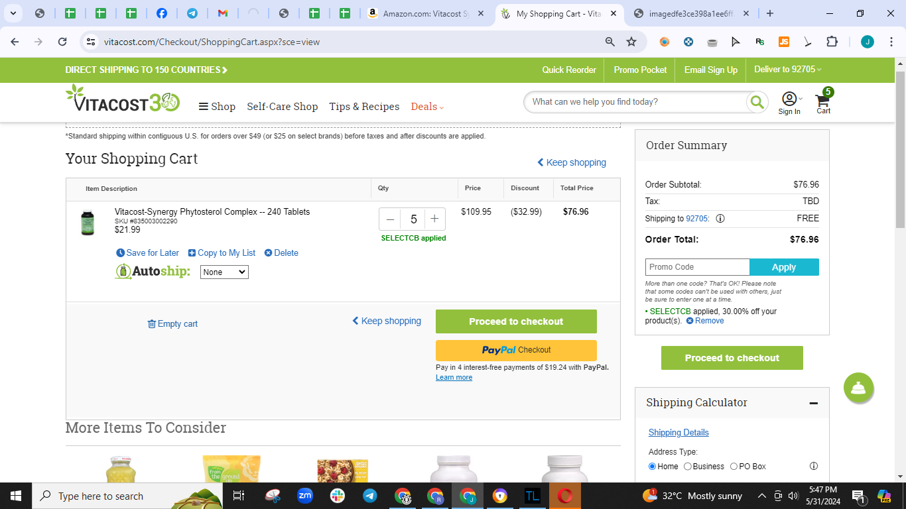
Task: Click the zoom magnifier in the address bar
Action: [x=610, y=42]
